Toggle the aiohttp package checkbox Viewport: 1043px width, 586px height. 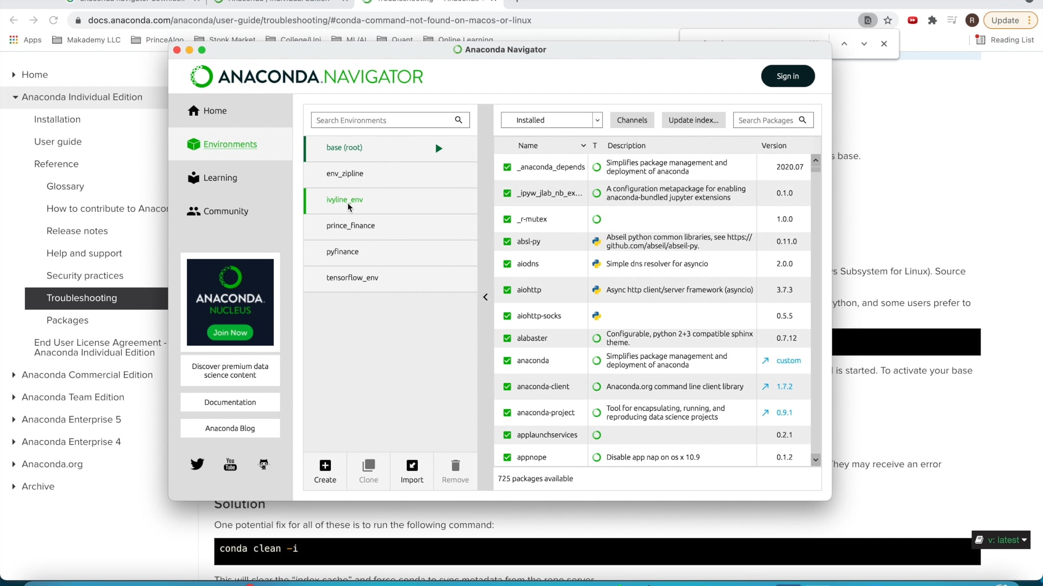click(507, 290)
